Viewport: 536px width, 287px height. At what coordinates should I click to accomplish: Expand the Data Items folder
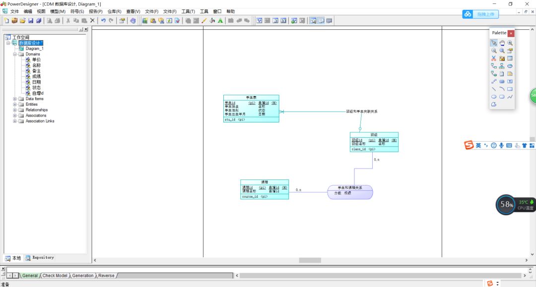tap(15, 99)
